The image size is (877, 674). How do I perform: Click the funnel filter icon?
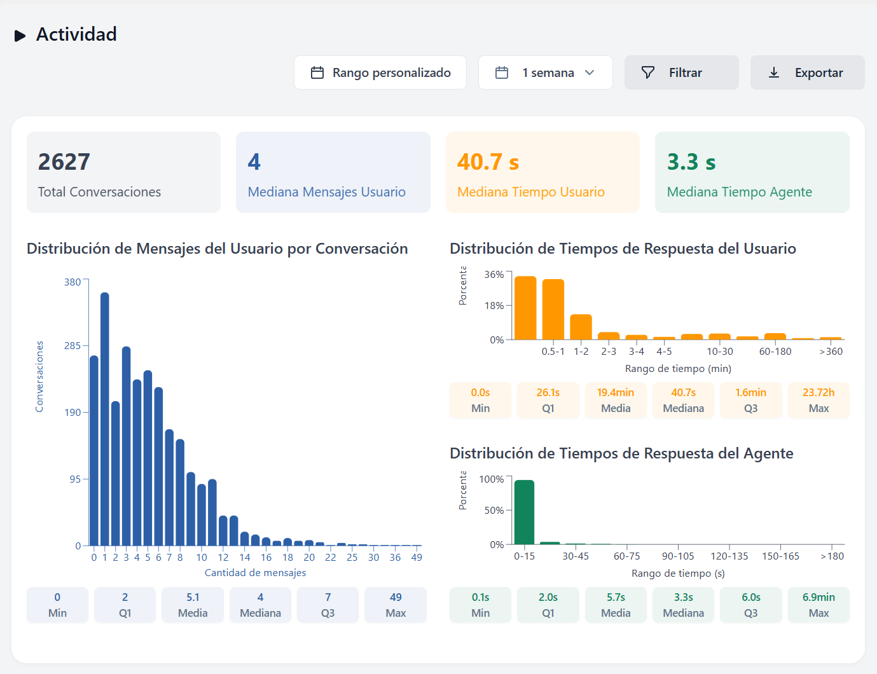(648, 72)
